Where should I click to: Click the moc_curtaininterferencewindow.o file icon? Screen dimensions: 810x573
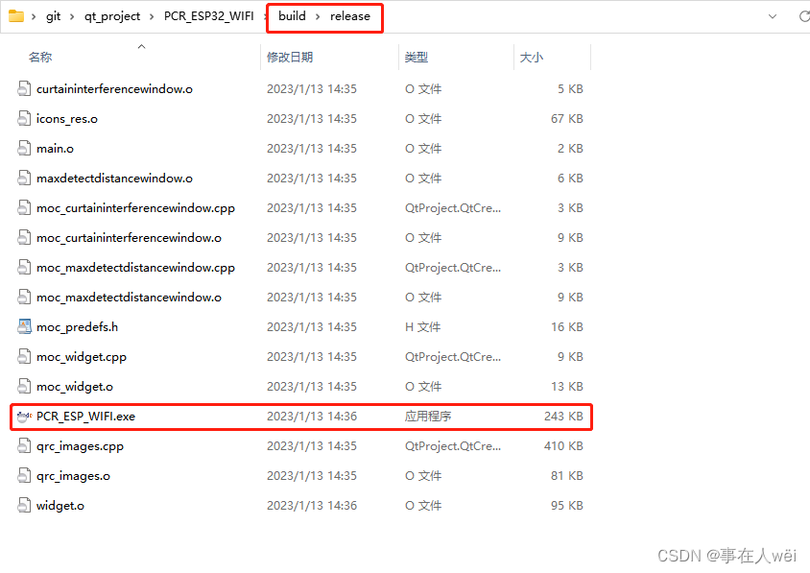24,238
